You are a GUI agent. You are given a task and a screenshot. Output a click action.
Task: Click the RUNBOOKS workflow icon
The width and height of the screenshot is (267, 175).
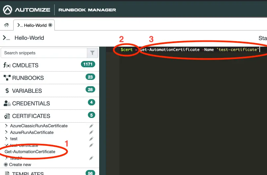click(x=7, y=78)
